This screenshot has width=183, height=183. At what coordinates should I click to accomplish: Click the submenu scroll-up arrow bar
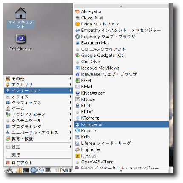tap(121, 6)
